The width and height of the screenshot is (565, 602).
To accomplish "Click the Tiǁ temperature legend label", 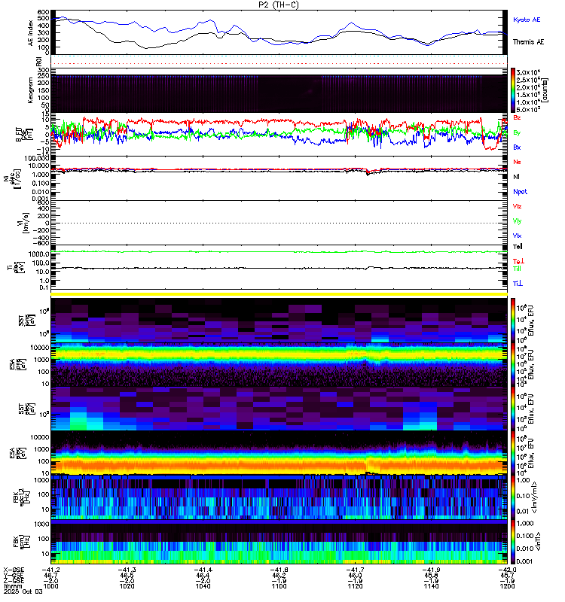I will tap(517, 269).
